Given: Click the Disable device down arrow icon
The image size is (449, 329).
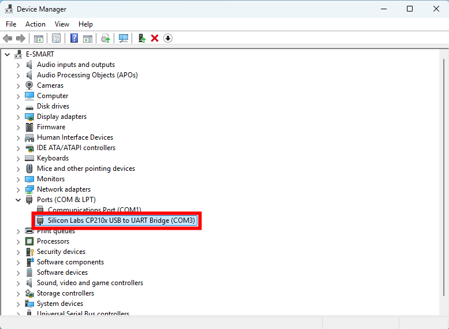Looking at the screenshot, I should click(168, 38).
